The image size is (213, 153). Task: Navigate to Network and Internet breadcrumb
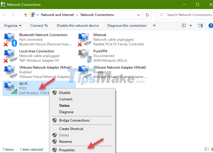coord(57,15)
